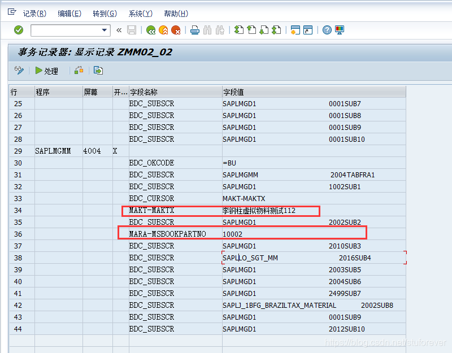Click the Customize Local Layout monitor icon

tap(340, 30)
